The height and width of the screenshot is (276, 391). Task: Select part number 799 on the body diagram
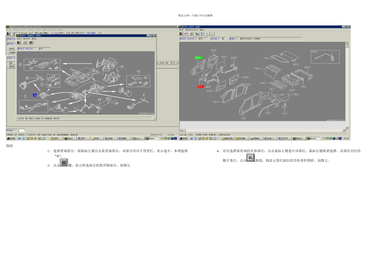(x=256, y=69)
